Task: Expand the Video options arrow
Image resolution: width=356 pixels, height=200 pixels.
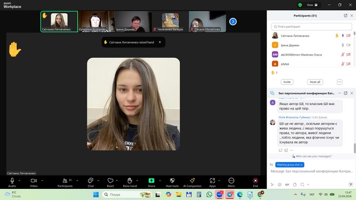Action: (42, 180)
